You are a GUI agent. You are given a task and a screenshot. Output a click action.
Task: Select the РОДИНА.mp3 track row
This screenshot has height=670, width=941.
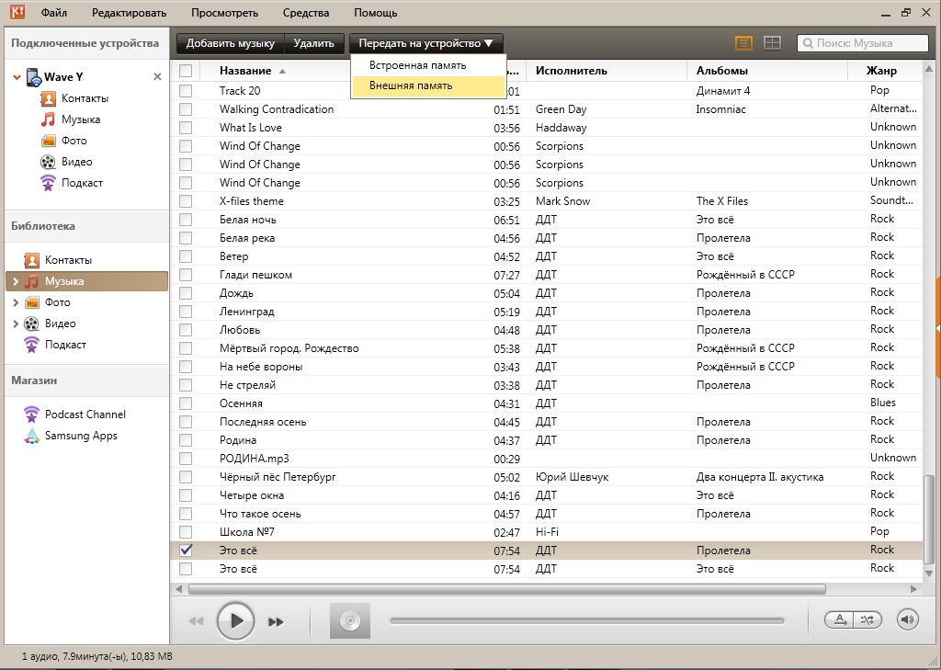click(x=546, y=459)
